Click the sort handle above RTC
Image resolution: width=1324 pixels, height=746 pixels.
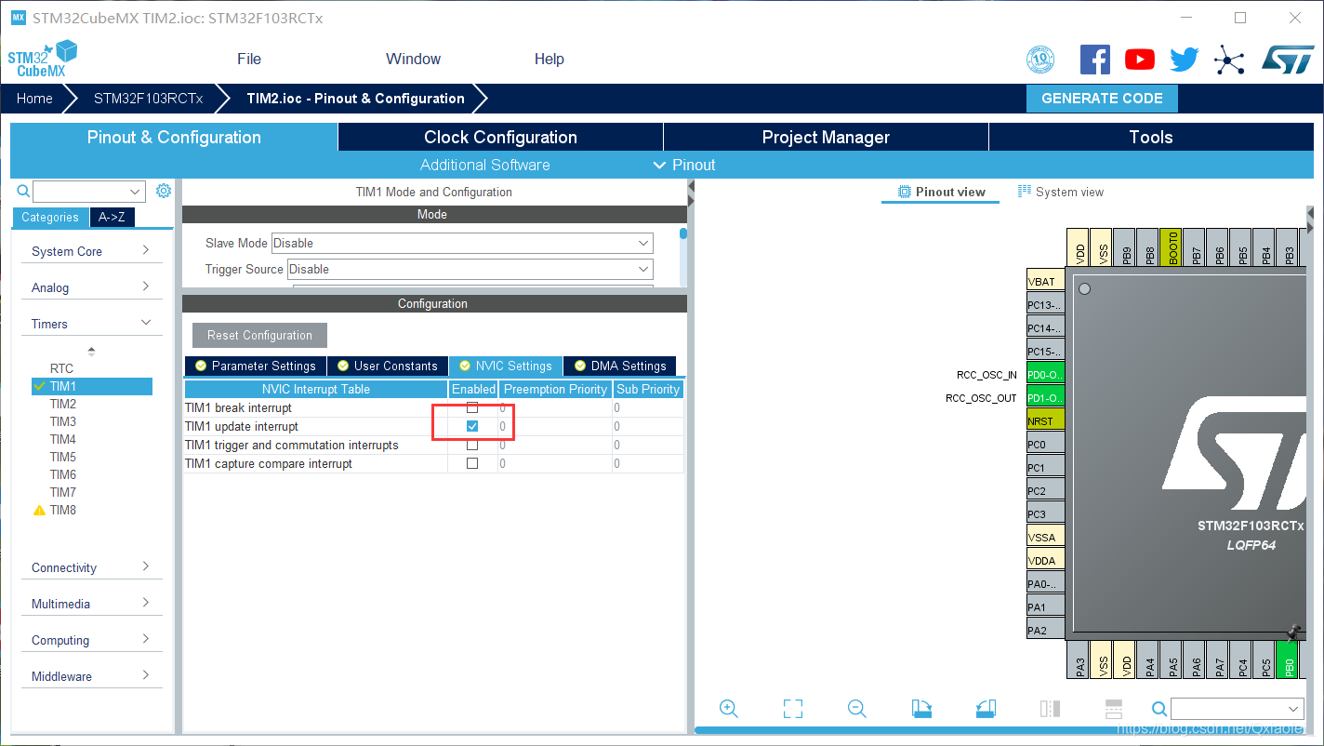click(91, 352)
